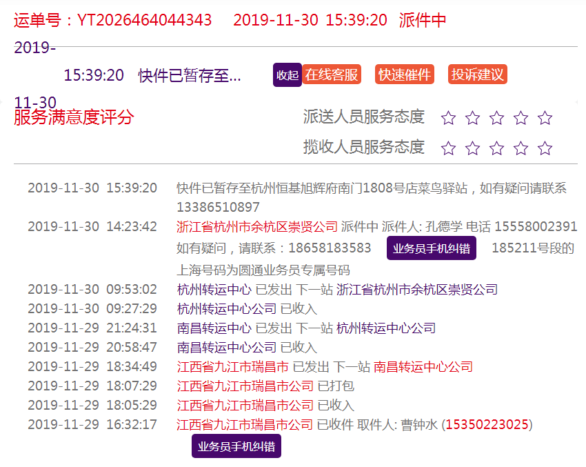Open next-stop 南昌转运中心公司 link in 18:34:49 row
The height and width of the screenshot is (467, 586).
pyautogui.click(x=423, y=367)
